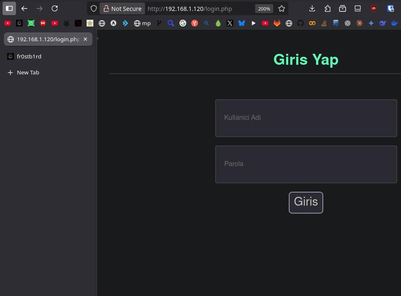Focus the Kullanici Adi input field
The height and width of the screenshot is (296, 401).
306,118
